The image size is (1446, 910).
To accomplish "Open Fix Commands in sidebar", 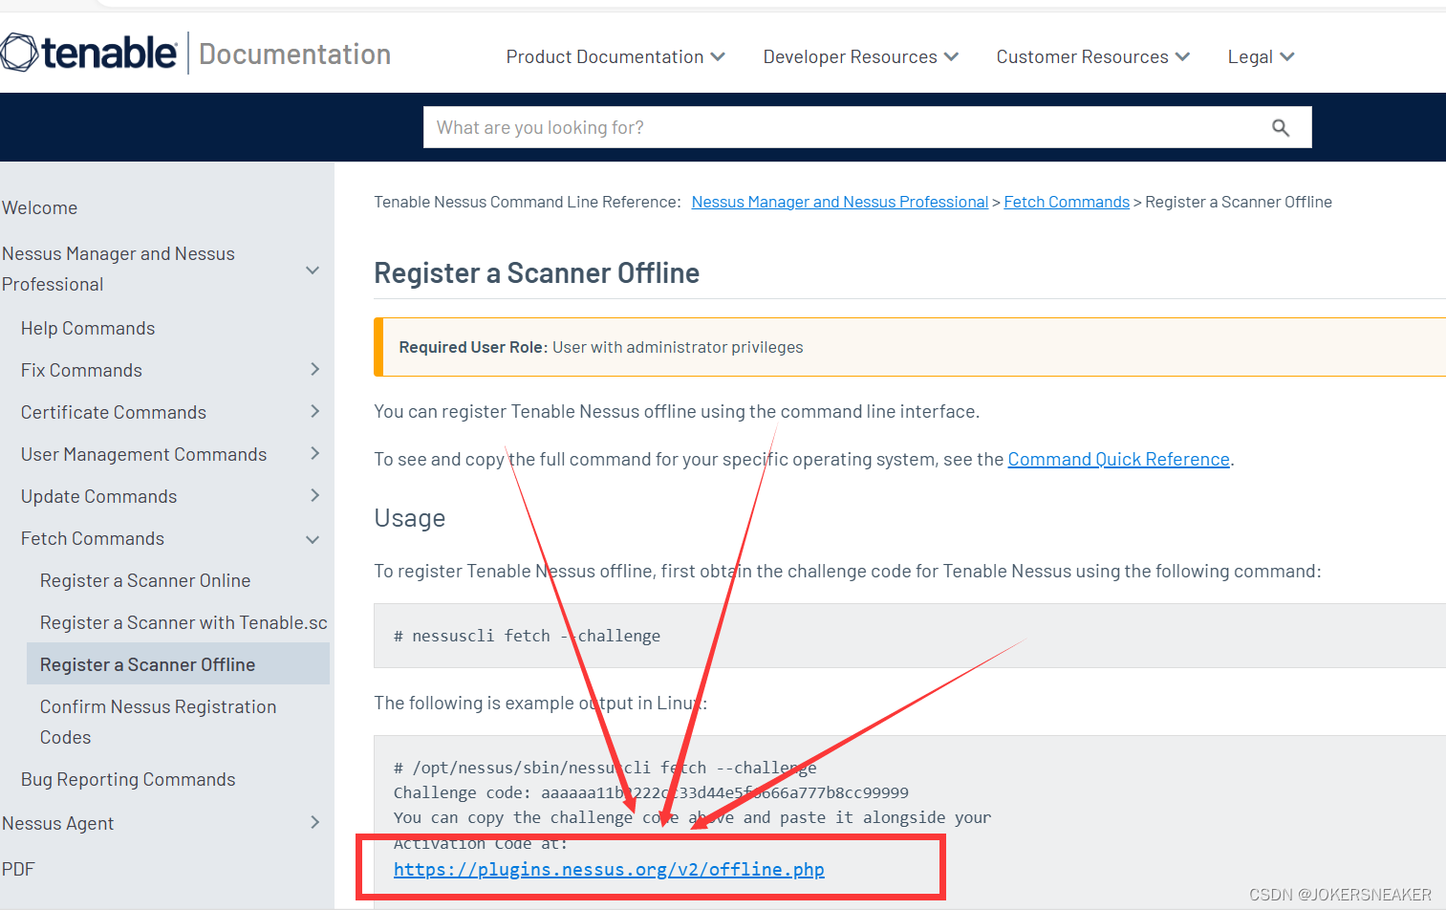I will 81,370.
